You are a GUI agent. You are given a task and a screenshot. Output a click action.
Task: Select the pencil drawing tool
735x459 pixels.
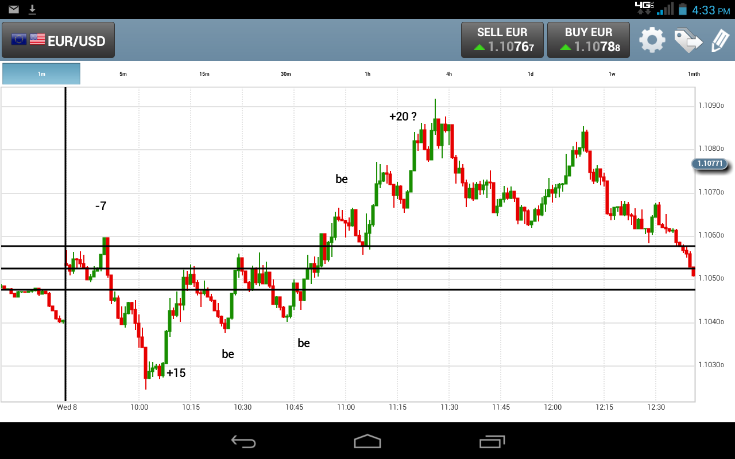[x=720, y=40]
